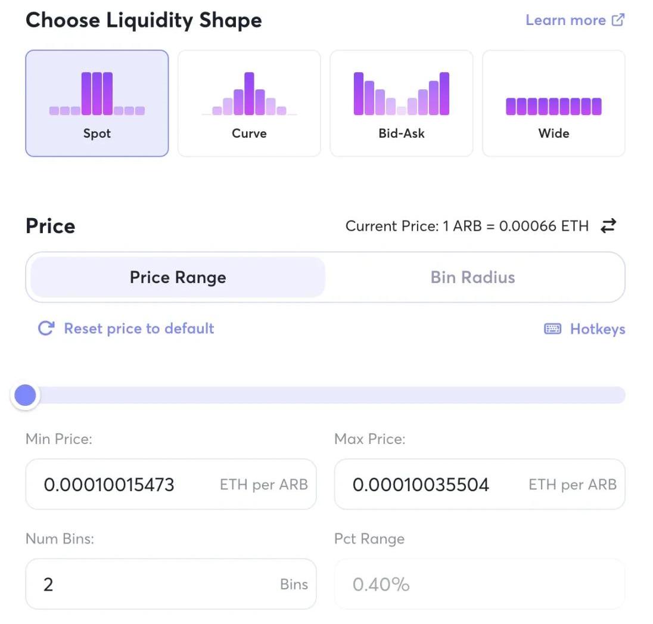Click the external link icon beside Learn more

[x=618, y=20]
